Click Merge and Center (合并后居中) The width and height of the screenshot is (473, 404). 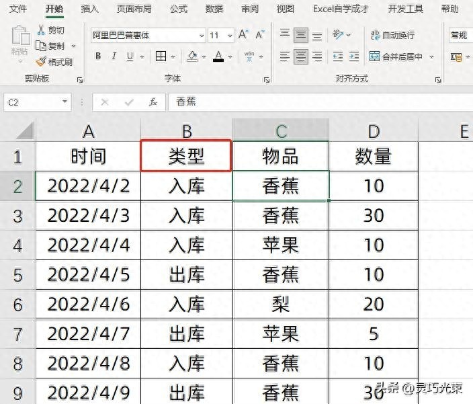(396, 56)
